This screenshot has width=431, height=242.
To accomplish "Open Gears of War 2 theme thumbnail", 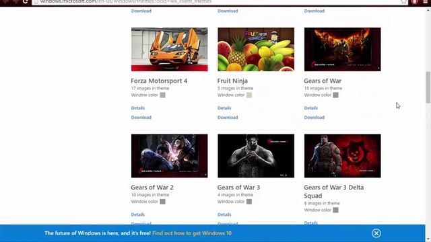I will [169, 156].
